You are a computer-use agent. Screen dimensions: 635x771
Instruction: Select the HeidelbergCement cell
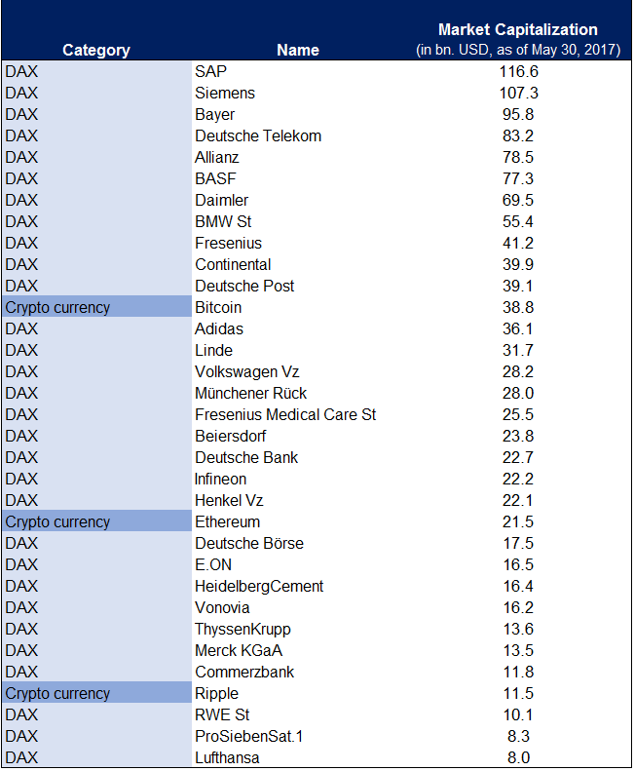pyautogui.click(x=259, y=587)
